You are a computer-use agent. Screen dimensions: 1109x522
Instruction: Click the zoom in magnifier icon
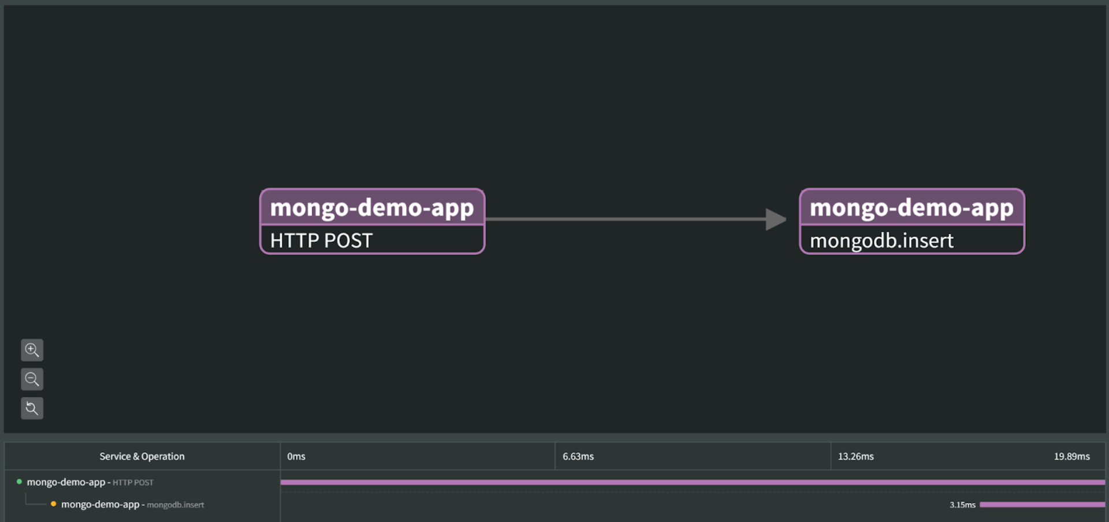(32, 350)
